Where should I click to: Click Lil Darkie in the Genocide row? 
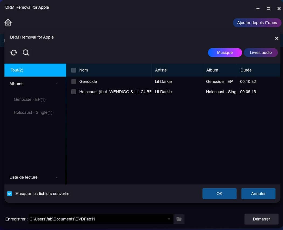click(x=163, y=82)
